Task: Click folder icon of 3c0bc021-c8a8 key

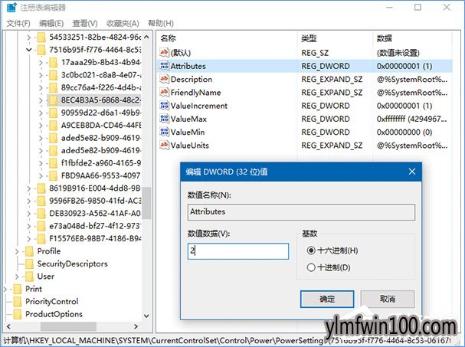Action: click(53, 75)
